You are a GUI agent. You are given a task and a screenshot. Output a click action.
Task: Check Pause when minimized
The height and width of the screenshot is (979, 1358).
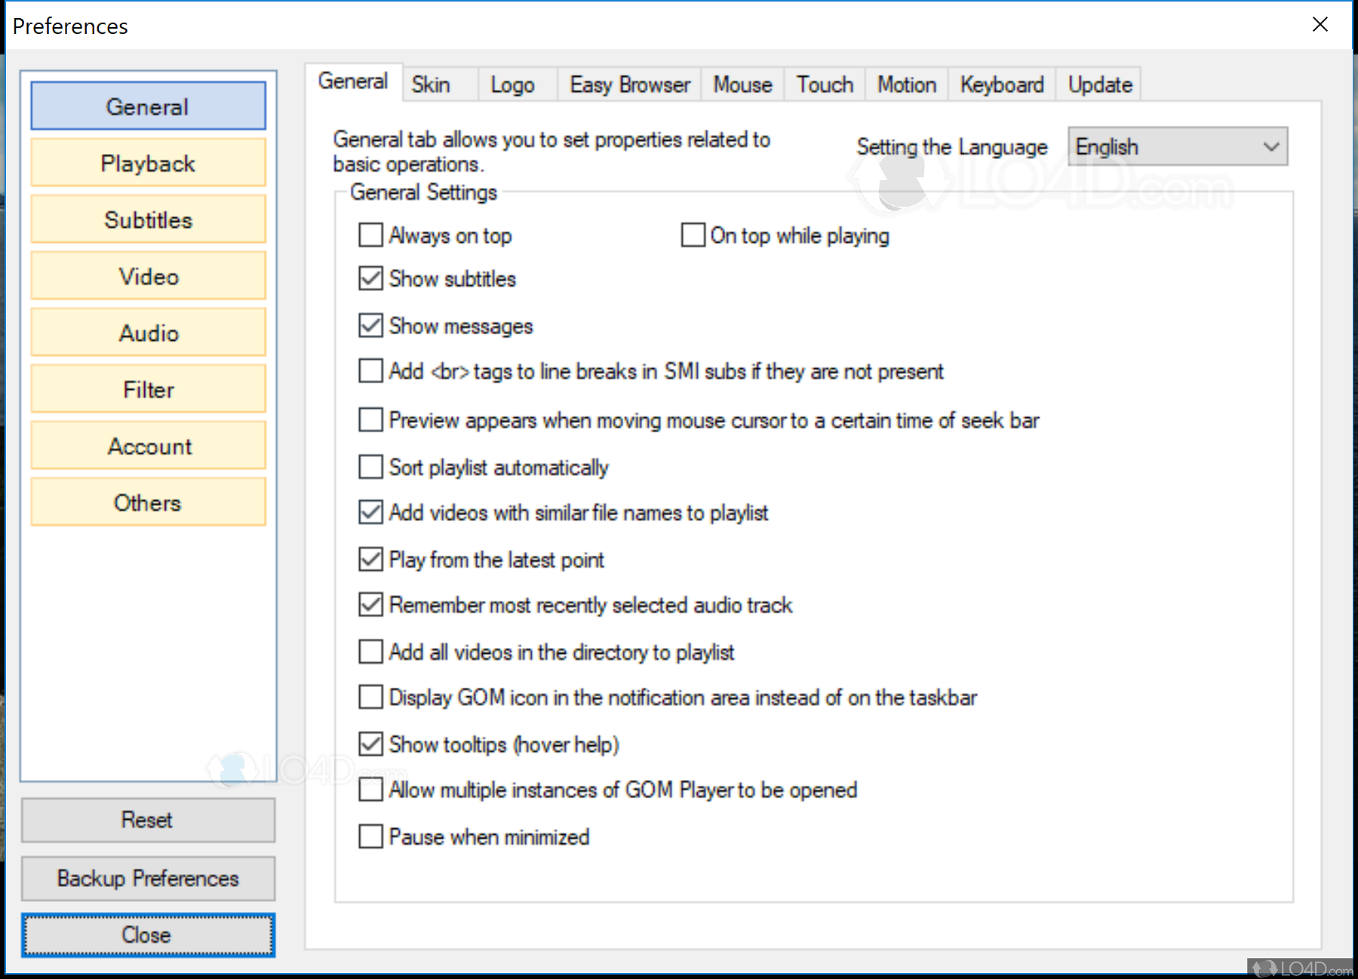370,836
